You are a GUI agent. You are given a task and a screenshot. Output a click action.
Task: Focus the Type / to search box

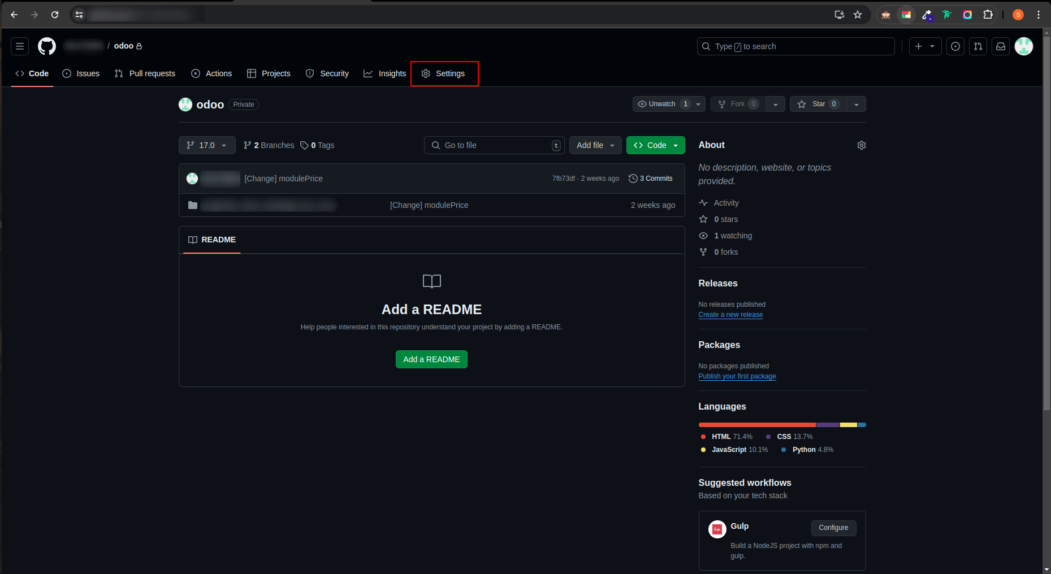[795, 46]
